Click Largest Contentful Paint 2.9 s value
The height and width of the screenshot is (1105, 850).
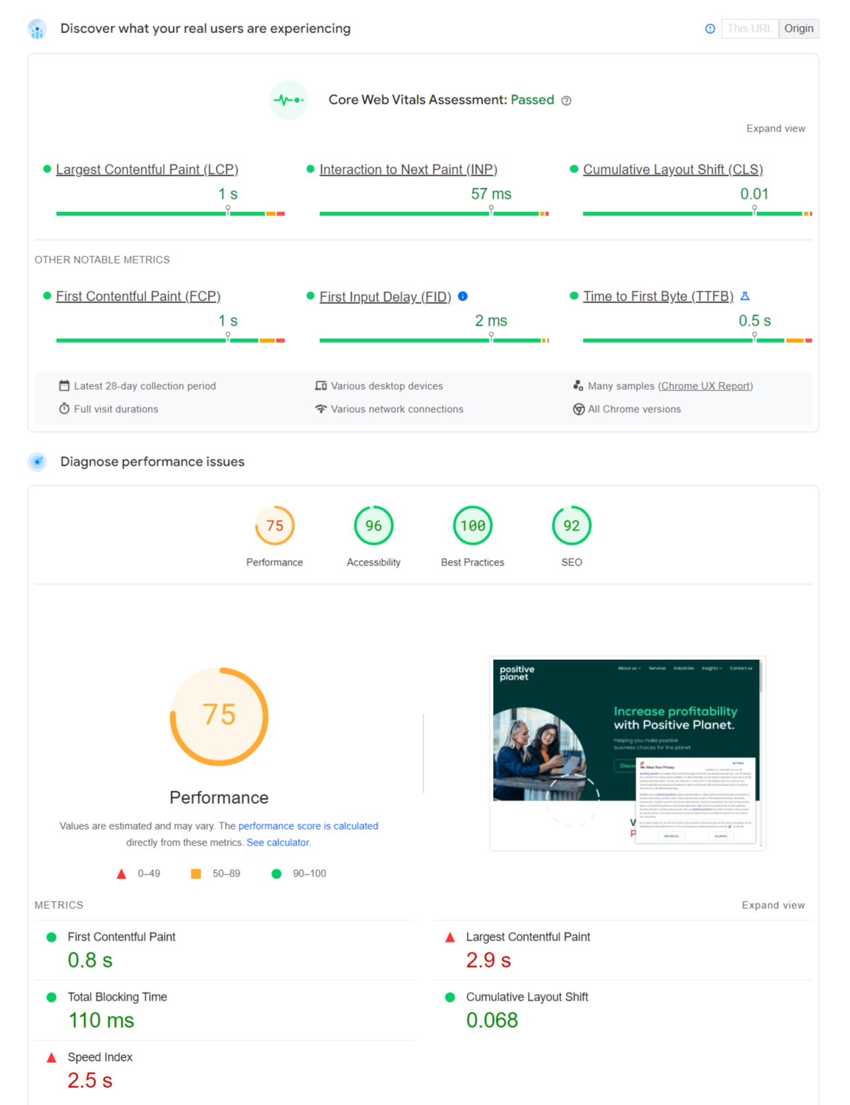488,960
